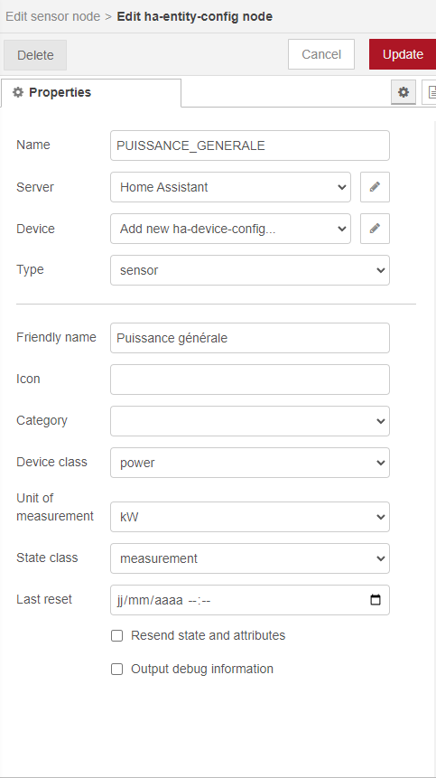Go back to Edit sensor node breadcrumb
436x778 pixels.
[x=52, y=16]
